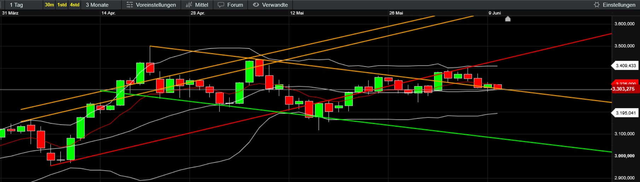The width and height of the screenshot is (640, 182).
Task: Open the Forum speech bubble button
Action: point(231,5)
